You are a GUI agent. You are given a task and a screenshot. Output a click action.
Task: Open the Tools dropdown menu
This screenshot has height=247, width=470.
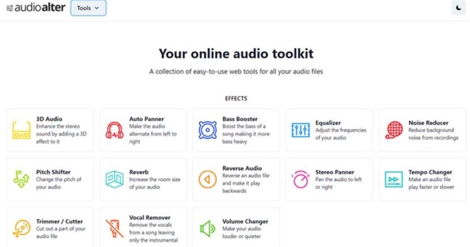(x=88, y=8)
